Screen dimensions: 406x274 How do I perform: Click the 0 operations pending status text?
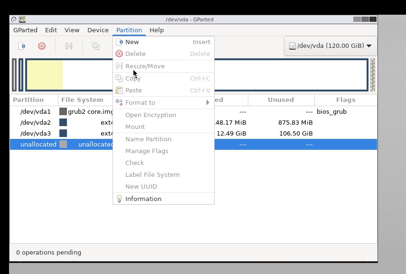click(49, 252)
